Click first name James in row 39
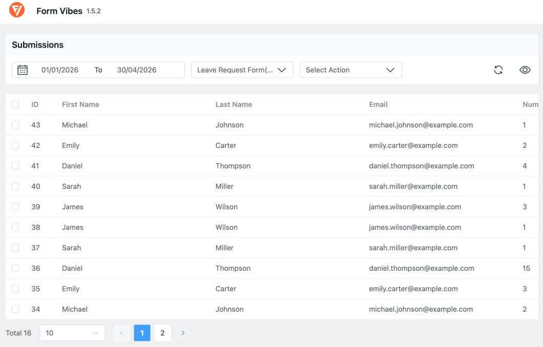 [x=73, y=207]
